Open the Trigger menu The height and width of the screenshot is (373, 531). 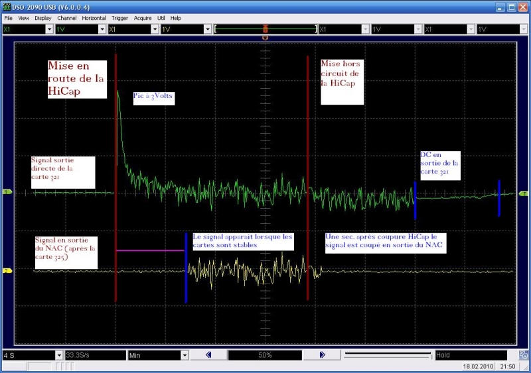pyautogui.click(x=119, y=18)
